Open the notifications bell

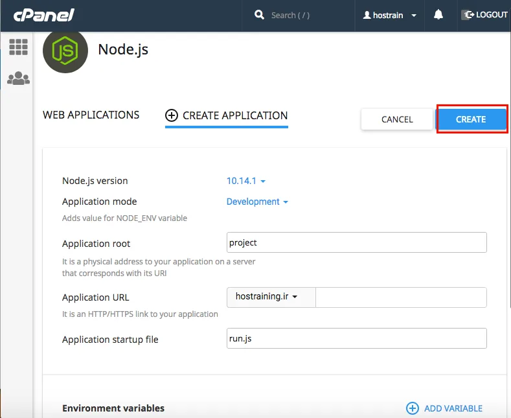click(438, 15)
